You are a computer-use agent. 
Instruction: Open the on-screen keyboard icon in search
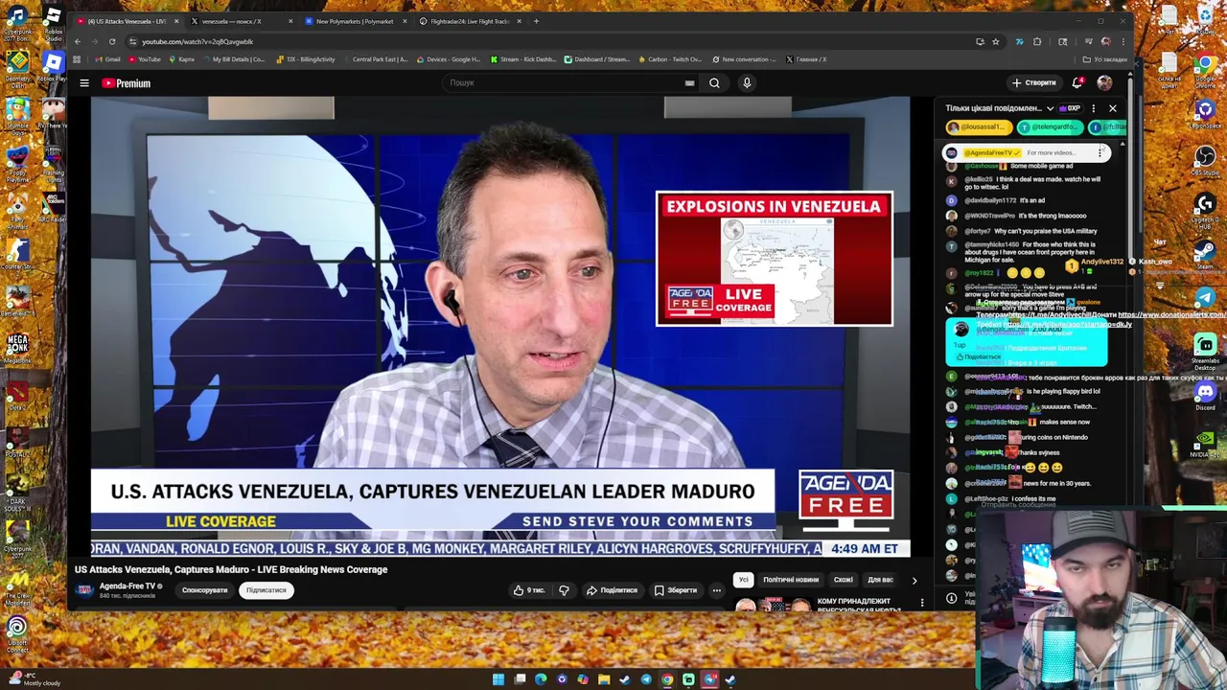tap(689, 83)
